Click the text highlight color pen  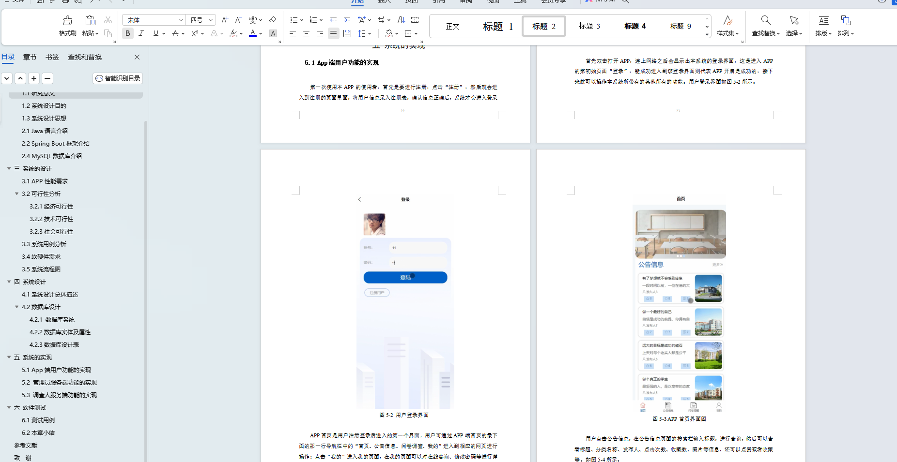pyautogui.click(x=234, y=33)
